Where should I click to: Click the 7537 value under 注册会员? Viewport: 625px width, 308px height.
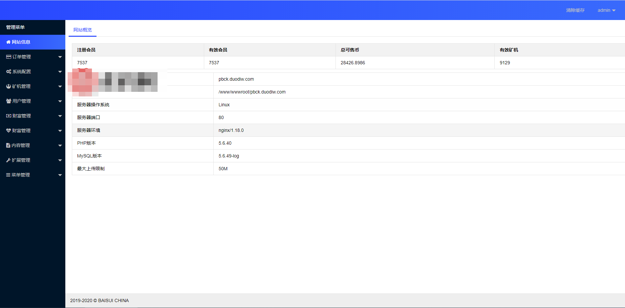point(82,63)
